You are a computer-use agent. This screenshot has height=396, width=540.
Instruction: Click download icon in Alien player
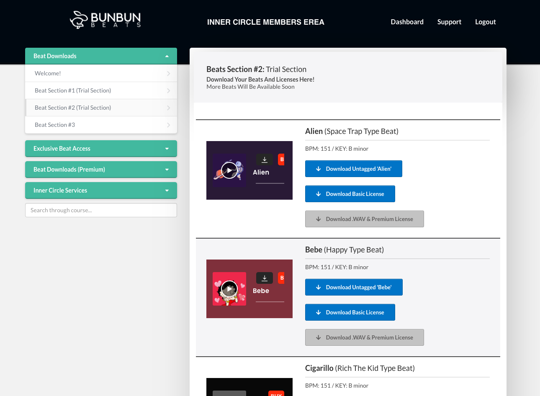(x=265, y=159)
